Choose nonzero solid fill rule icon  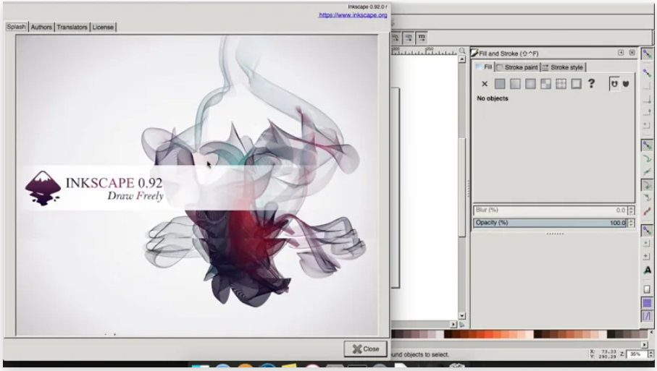[x=626, y=84]
